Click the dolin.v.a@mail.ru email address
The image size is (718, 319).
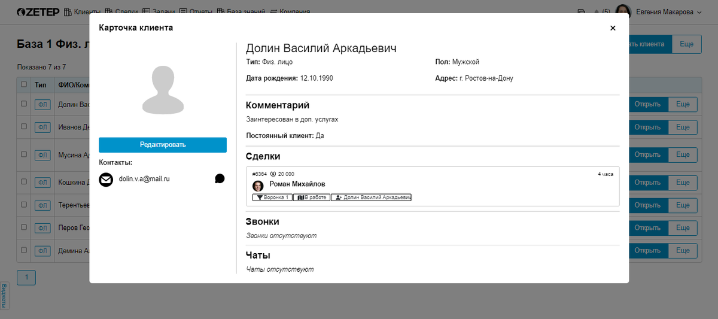pyautogui.click(x=144, y=178)
